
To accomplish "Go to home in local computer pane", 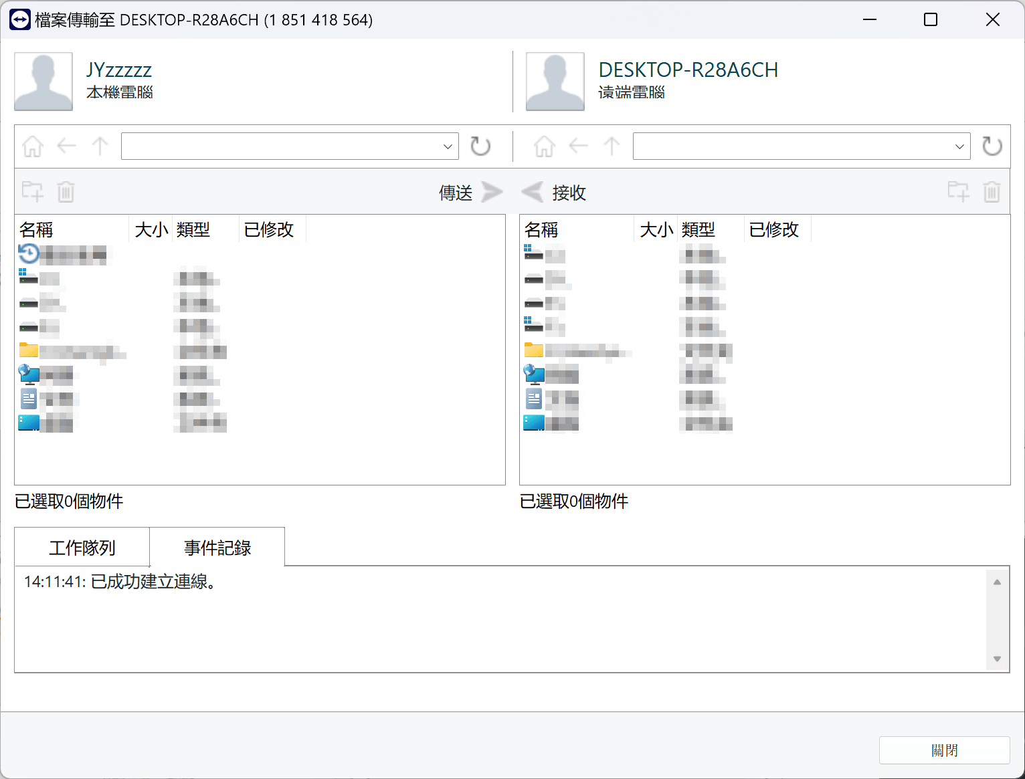I will (33, 146).
